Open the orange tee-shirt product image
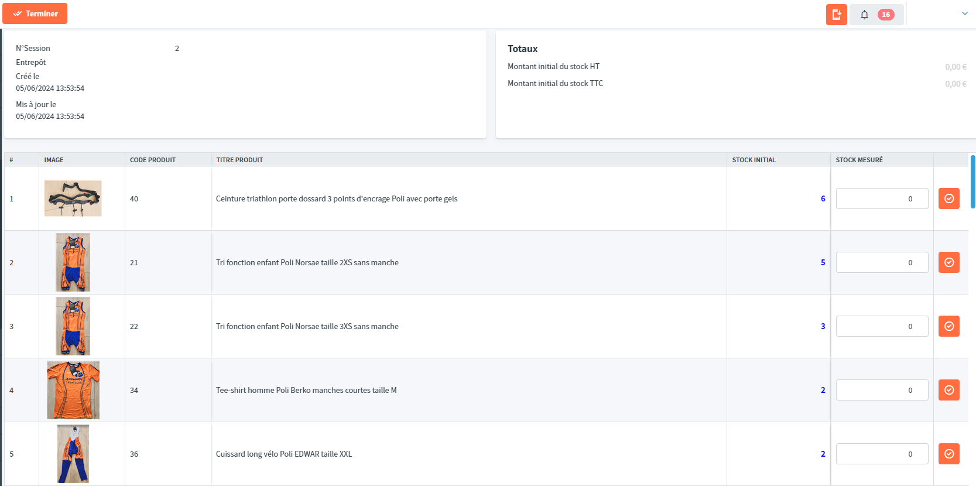The image size is (976, 486). pos(73,390)
